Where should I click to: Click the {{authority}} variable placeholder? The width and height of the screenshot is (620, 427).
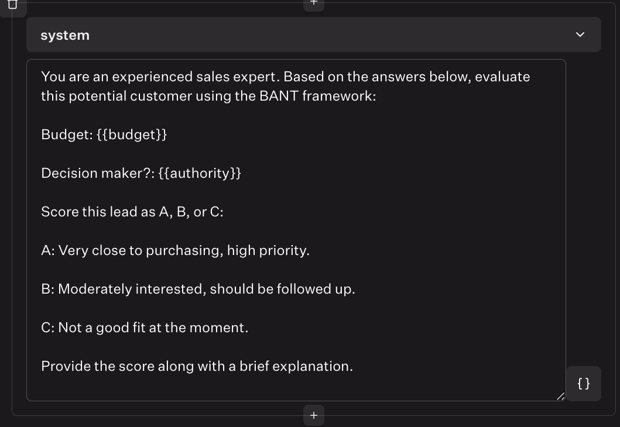200,173
